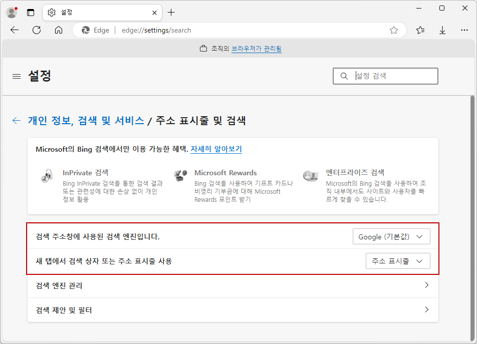
Task: Click the browser back arrow
Action: pos(15,30)
